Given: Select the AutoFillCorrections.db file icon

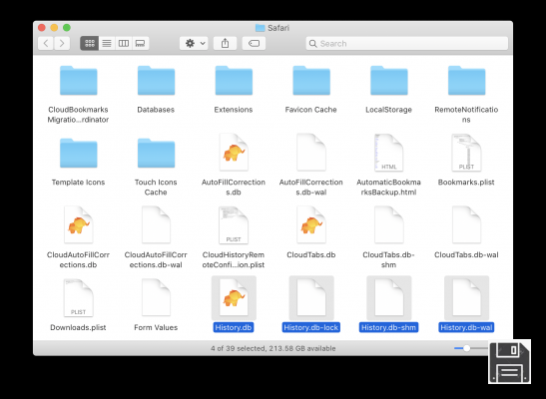Looking at the screenshot, I should click(234, 153).
